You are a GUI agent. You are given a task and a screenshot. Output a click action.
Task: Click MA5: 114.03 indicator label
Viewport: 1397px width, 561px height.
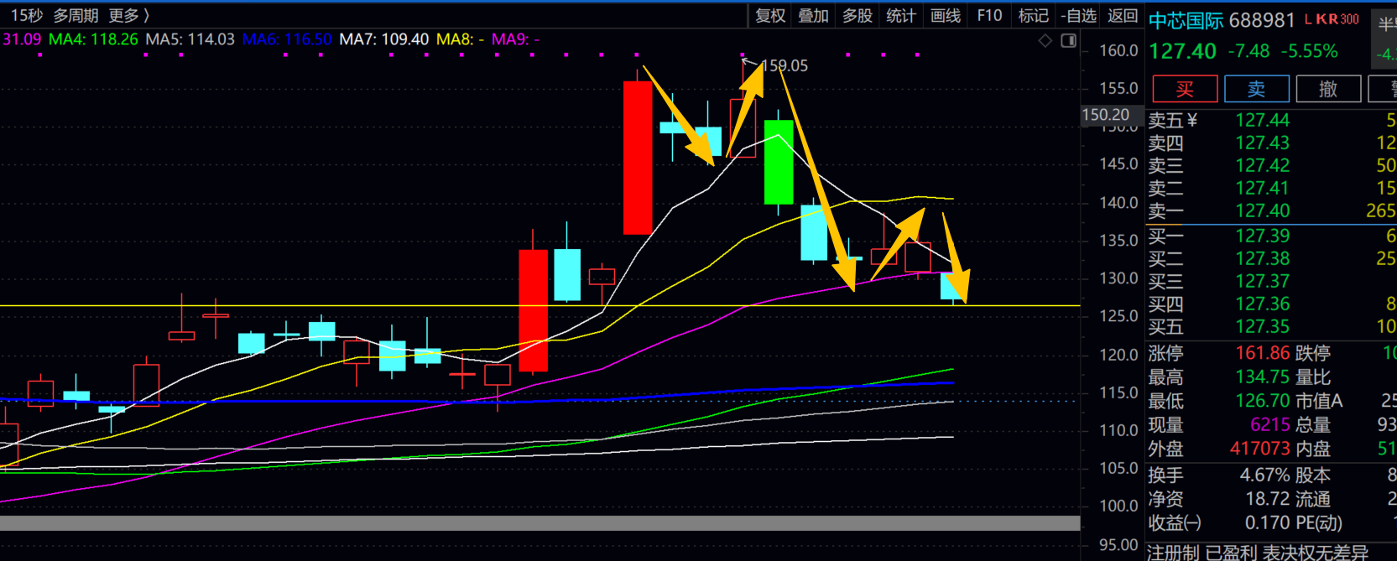pos(190,39)
